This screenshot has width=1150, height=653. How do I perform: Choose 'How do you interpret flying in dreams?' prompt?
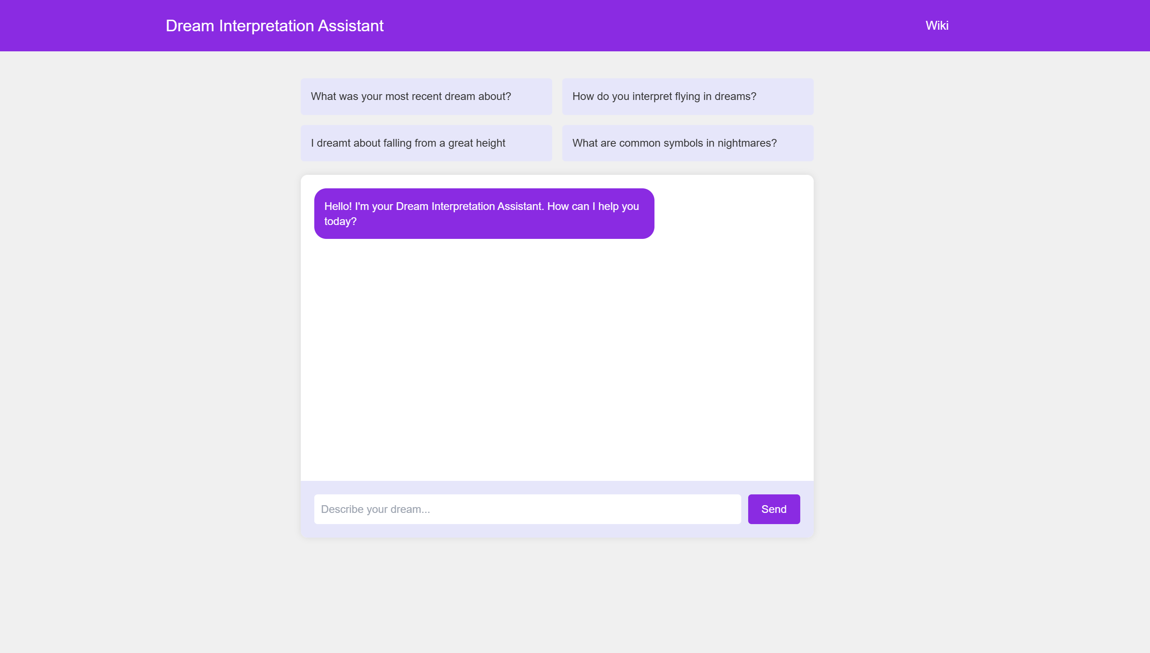click(x=687, y=96)
